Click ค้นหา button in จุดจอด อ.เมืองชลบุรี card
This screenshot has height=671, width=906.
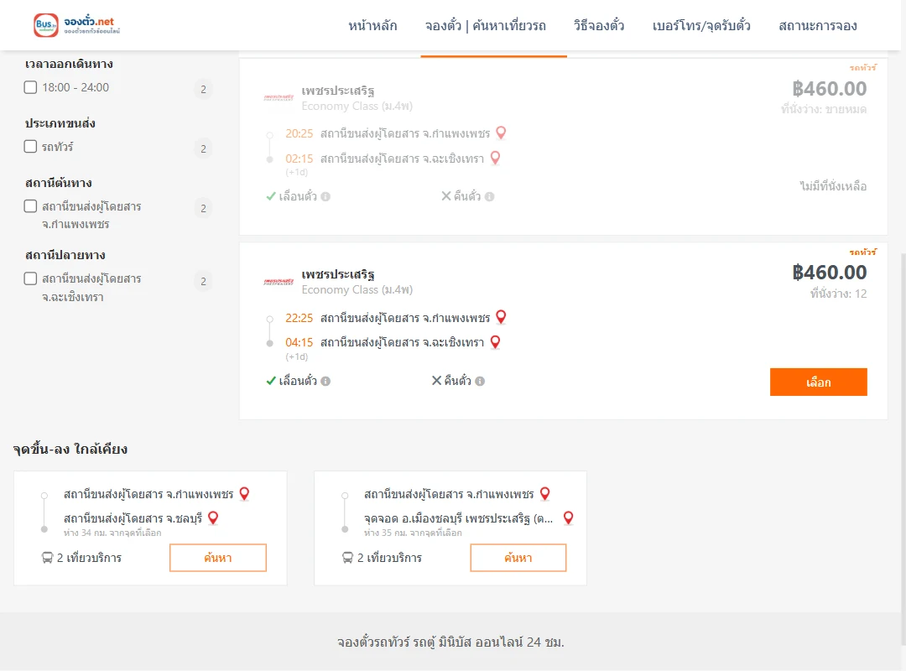[518, 558]
